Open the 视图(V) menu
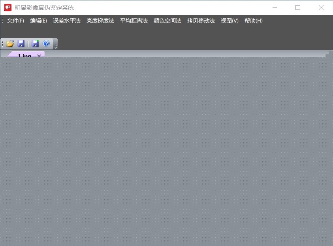This screenshot has height=246, width=333. pos(230,21)
